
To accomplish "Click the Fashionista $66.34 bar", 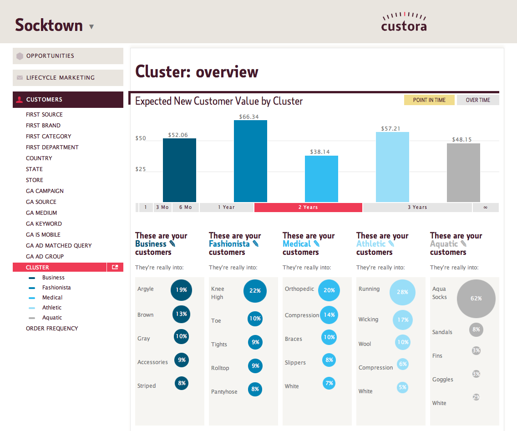I will [251, 161].
